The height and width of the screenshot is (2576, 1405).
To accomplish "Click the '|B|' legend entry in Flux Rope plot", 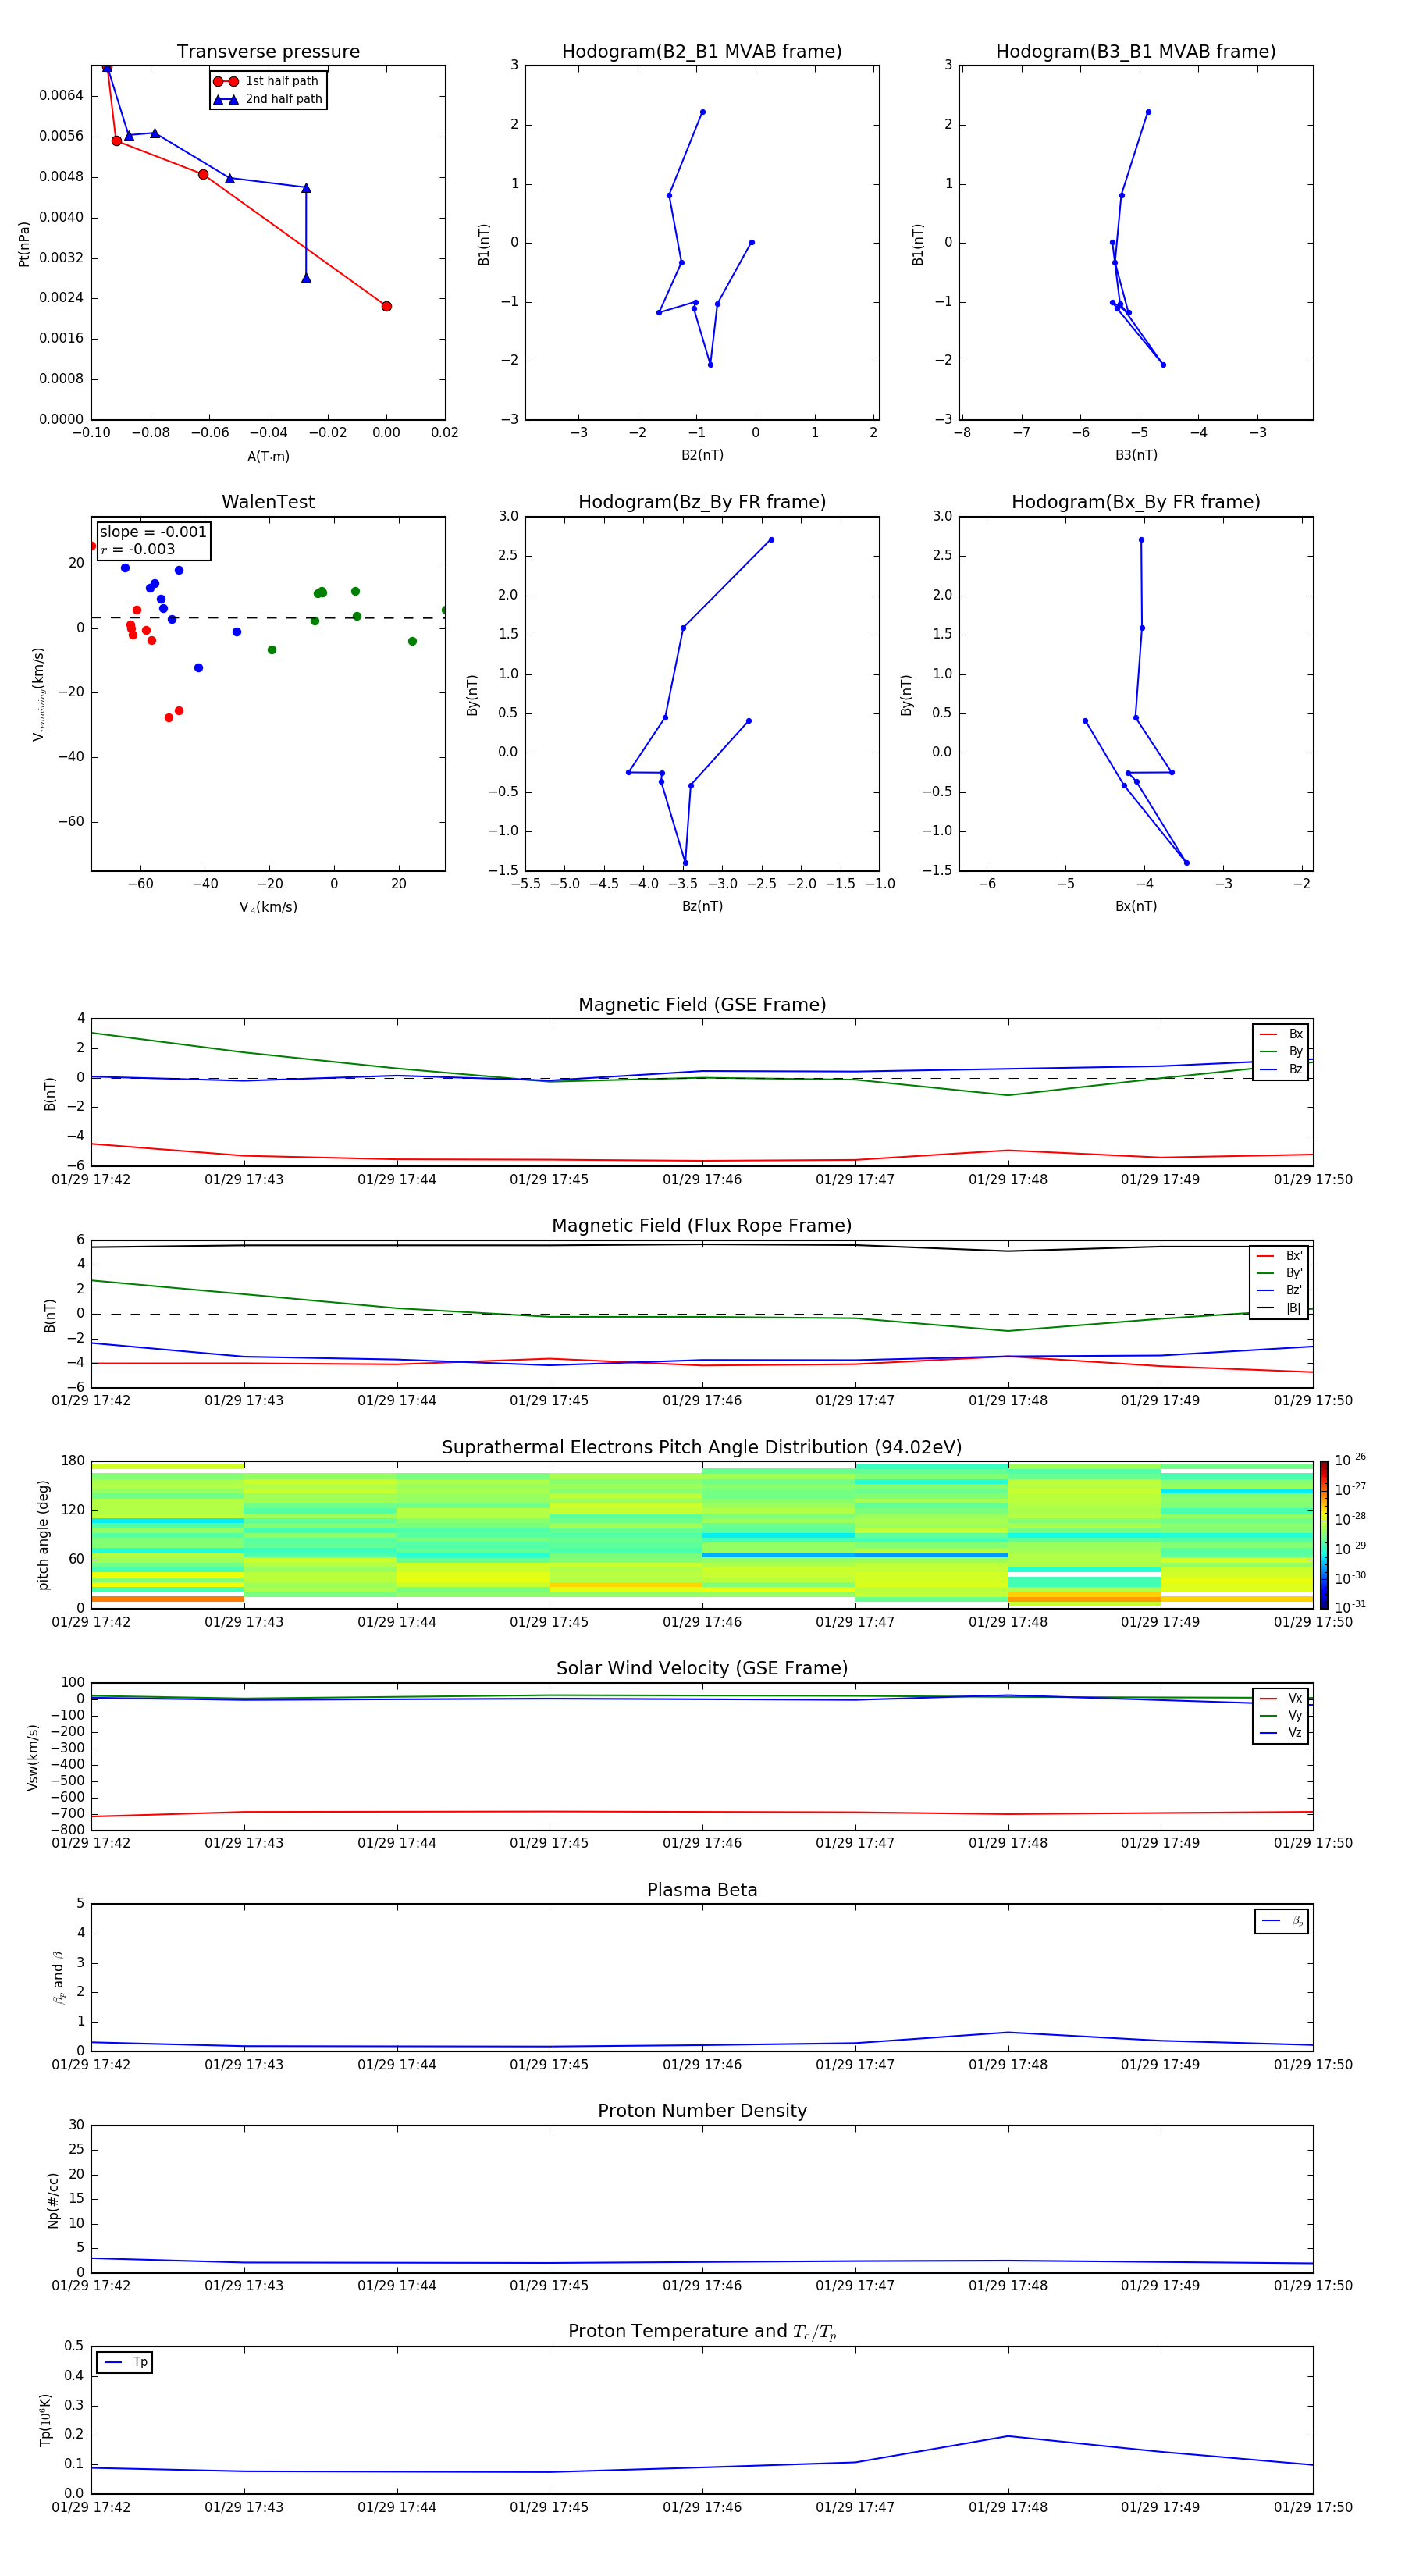I will (x=1280, y=1308).
